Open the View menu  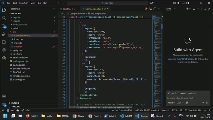point(33,3)
